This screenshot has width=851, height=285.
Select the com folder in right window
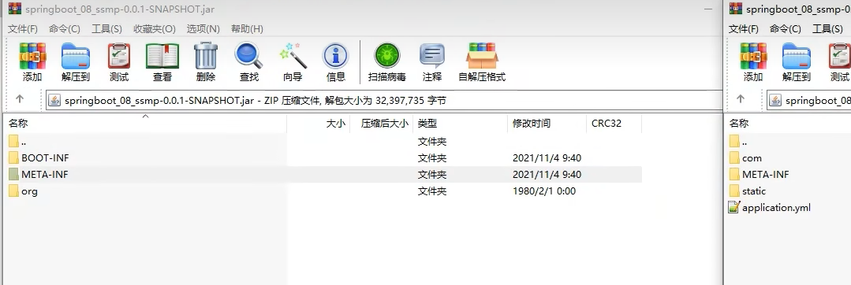click(x=745, y=158)
